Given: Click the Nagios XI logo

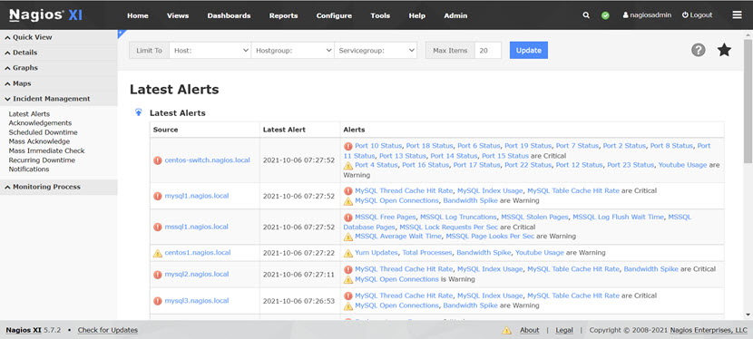Looking at the screenshot, I should (x=45, y=15).
